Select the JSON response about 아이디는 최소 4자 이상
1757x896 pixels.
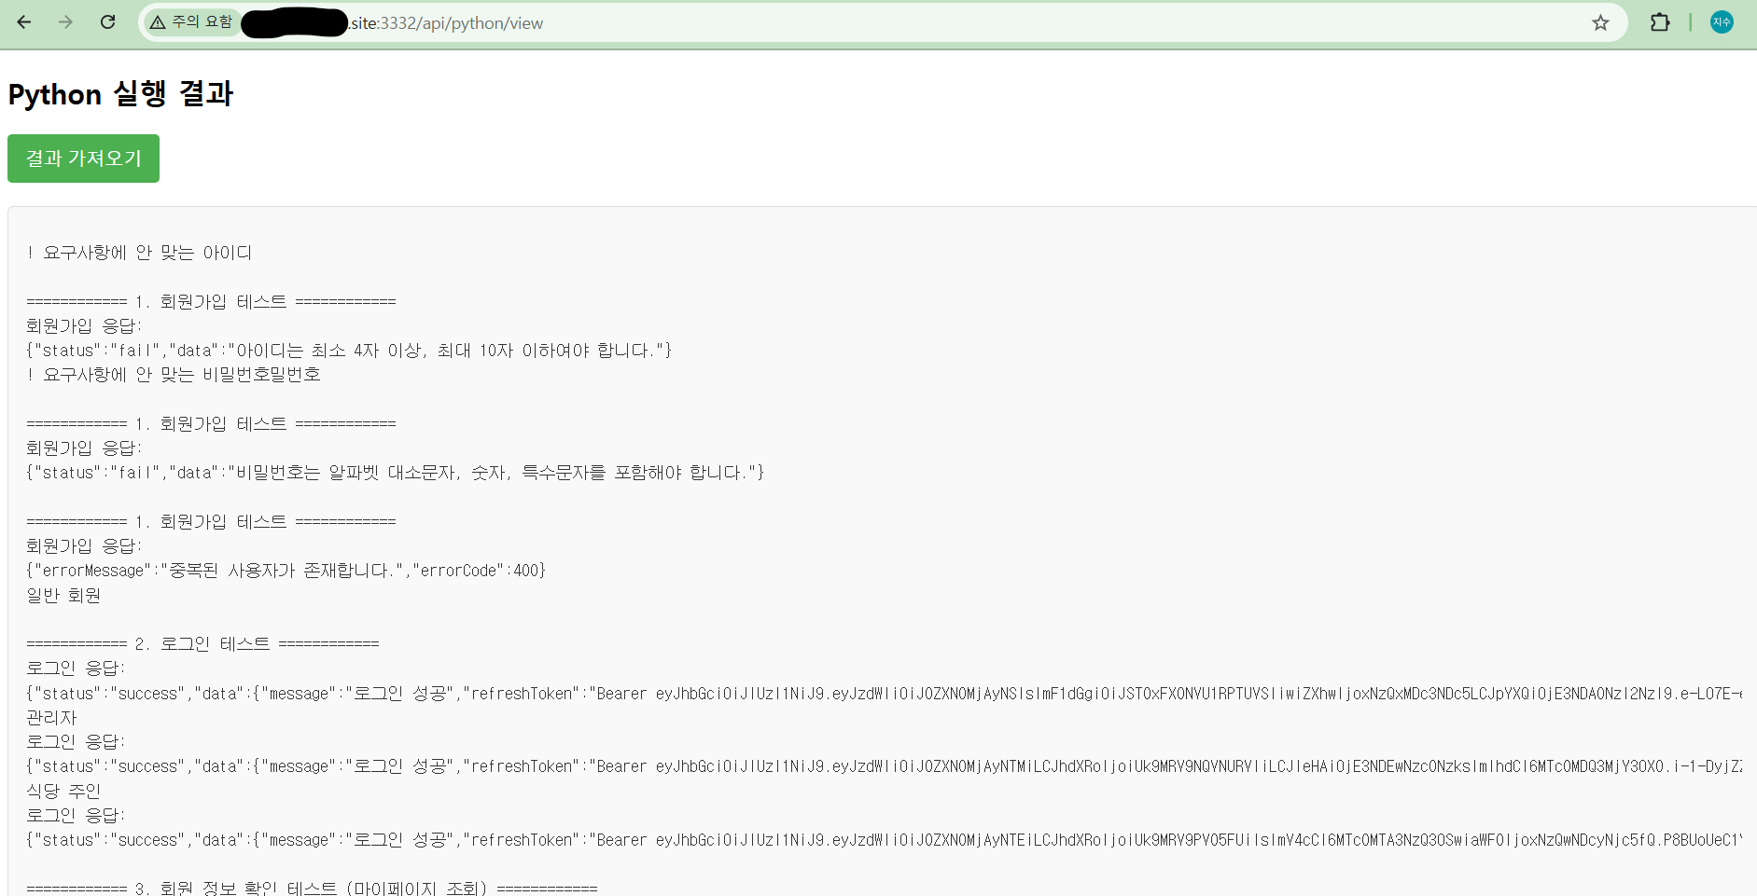(x=349, y=351)
